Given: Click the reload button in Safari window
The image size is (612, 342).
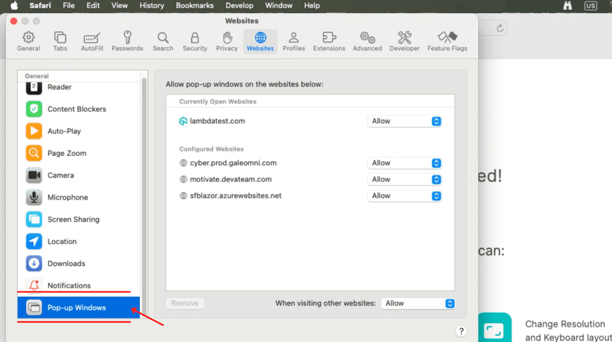Looking at the screenshot, I should pyautogui.click(x=500, y=28).
